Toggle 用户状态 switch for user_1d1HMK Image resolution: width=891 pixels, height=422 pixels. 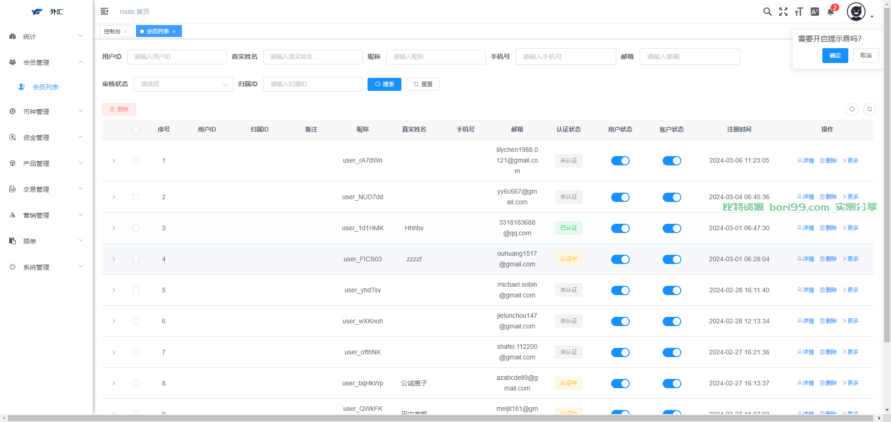[620, 228]
